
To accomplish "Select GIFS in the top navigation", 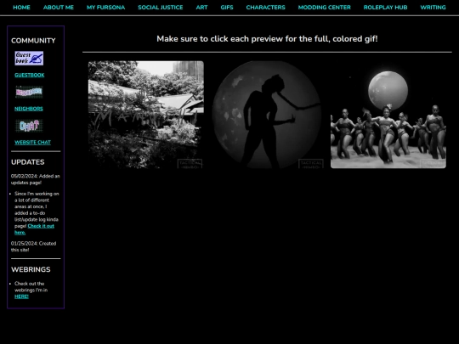I will 227,8.
